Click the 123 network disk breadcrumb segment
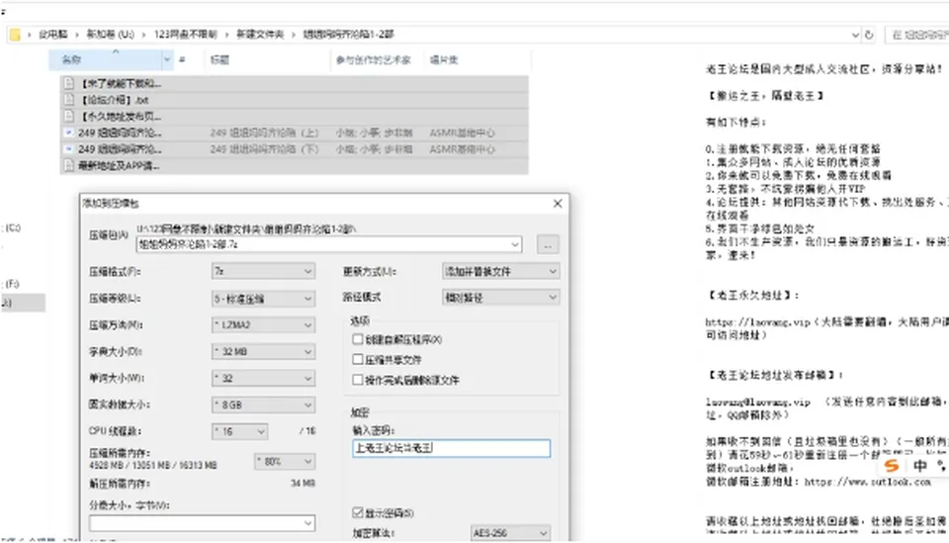Viewport: 949px width, 543px height. pyautogui.click(x=185, y=35)
